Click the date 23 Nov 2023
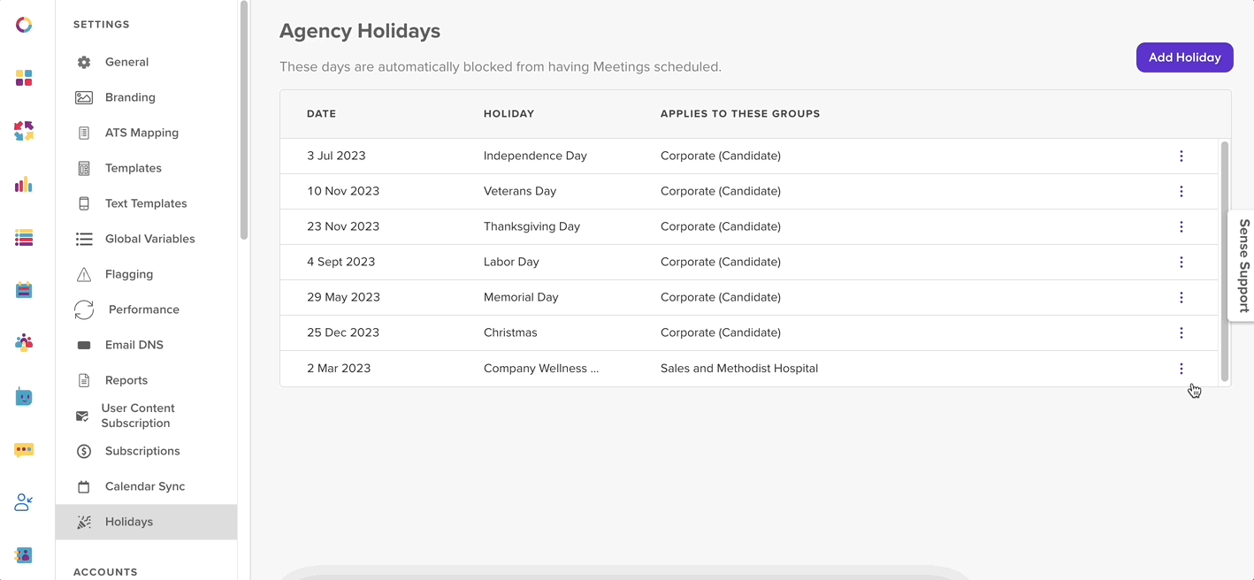 pyautogui.click(x=343, y=226)
